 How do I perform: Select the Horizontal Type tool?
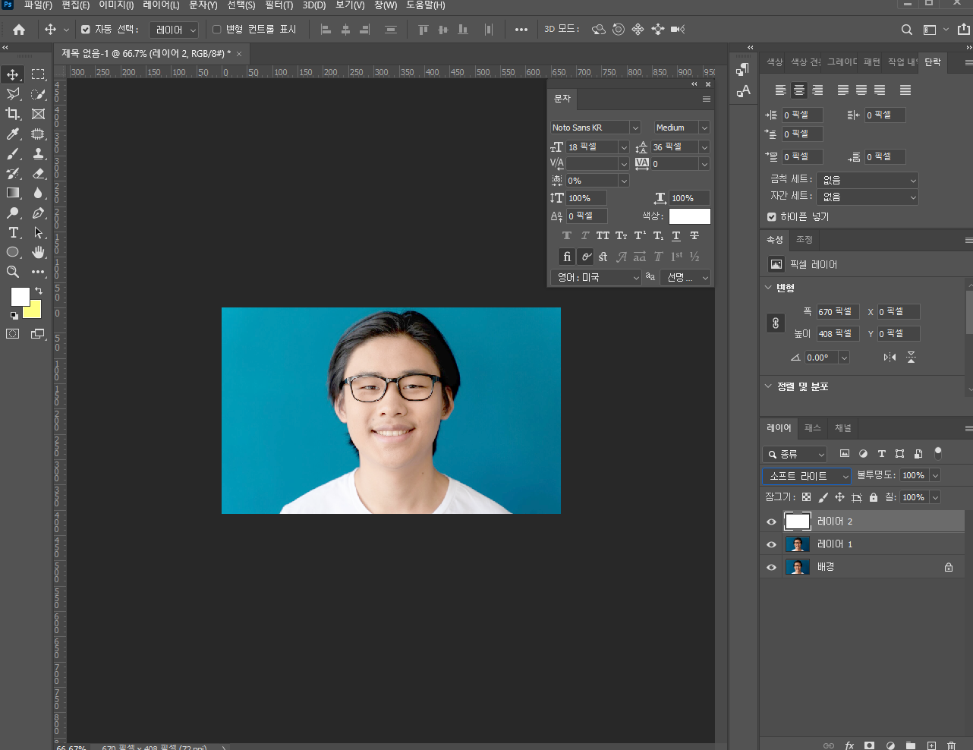tap(13, 232)
